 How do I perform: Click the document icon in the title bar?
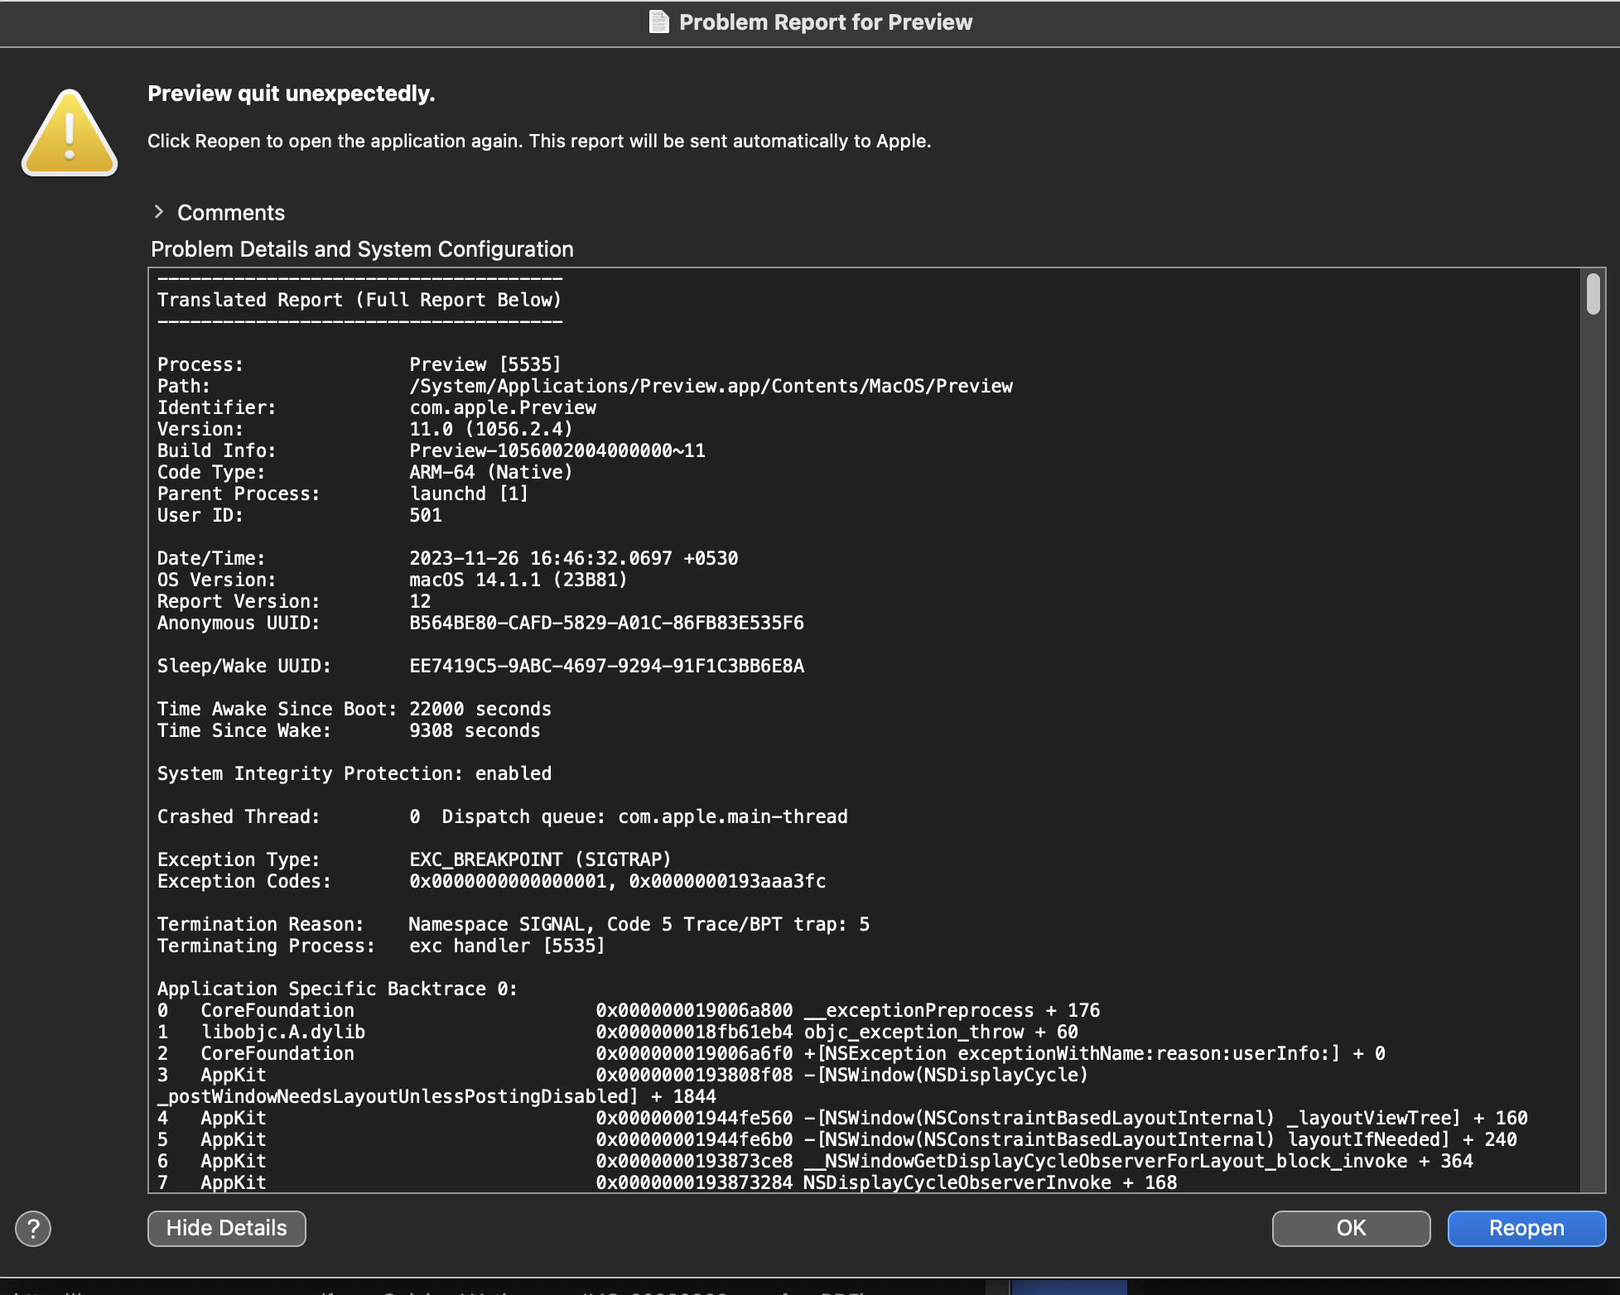point(657,22)
